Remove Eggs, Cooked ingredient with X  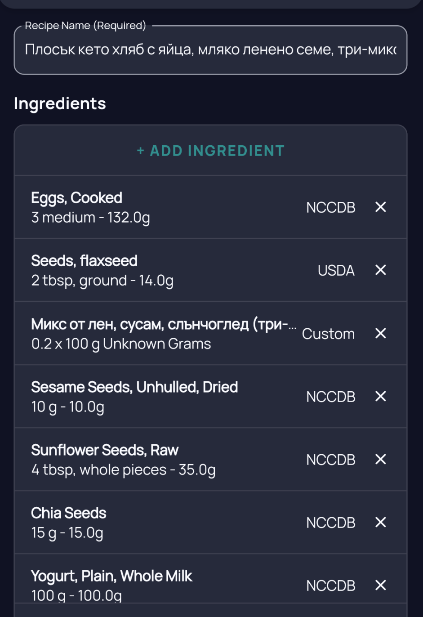[380, 207]
